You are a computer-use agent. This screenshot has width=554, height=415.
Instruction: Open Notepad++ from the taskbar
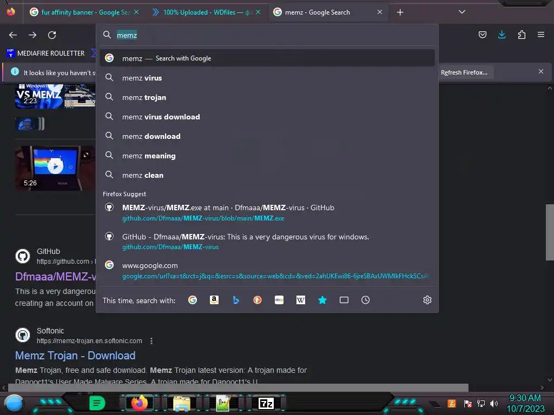click(223, 403)
